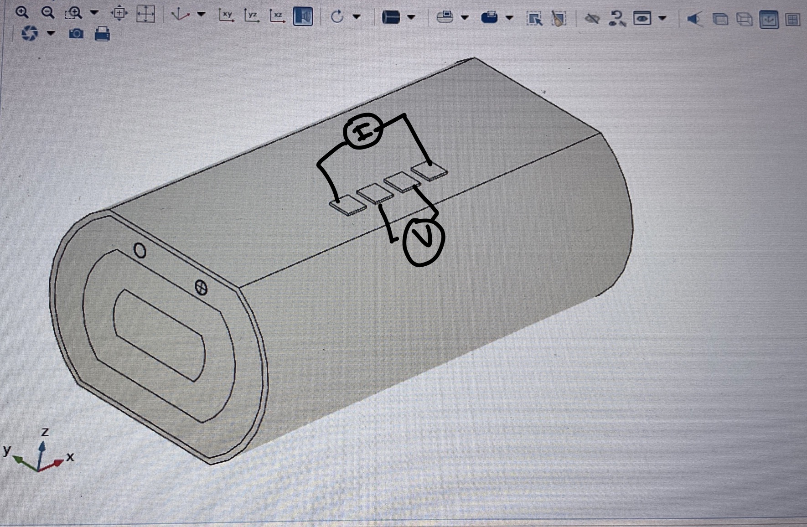This screenshot has height=527, width=807.
Task: Switch to the YZ plane view
Action: 251,15
